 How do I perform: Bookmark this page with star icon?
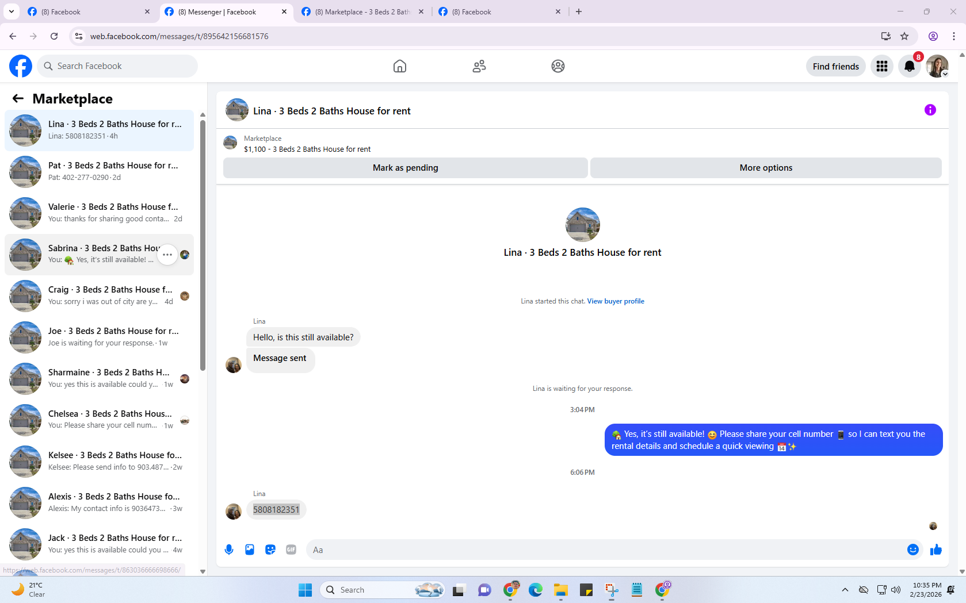tap(904, 36)
